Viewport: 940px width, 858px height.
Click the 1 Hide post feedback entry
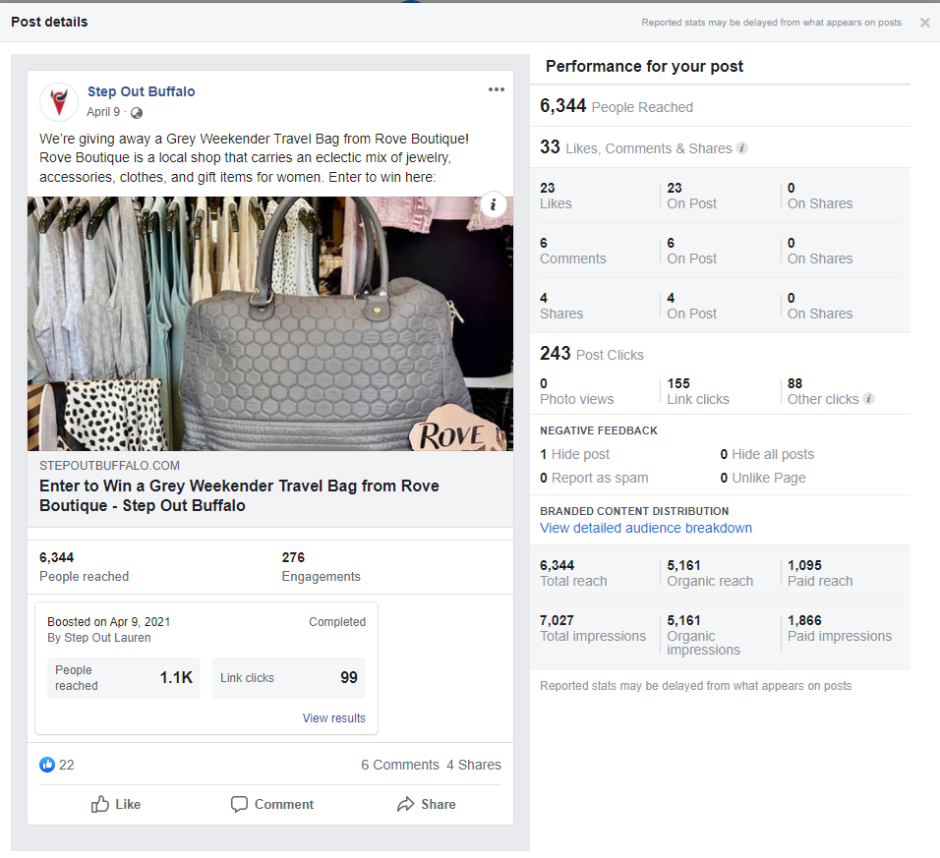(574, 454)
